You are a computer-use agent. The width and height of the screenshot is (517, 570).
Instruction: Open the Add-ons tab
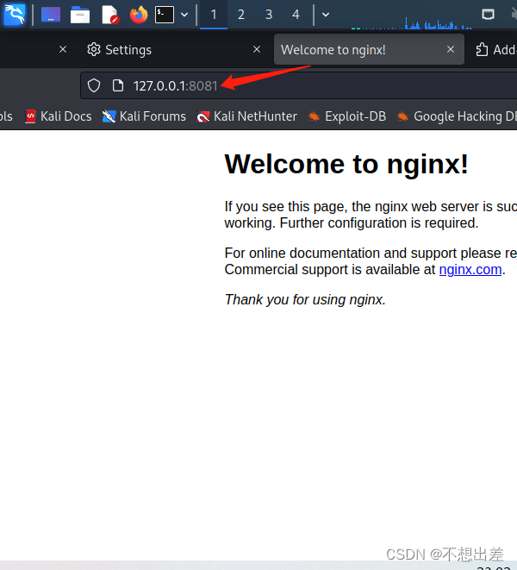point(495,50)
